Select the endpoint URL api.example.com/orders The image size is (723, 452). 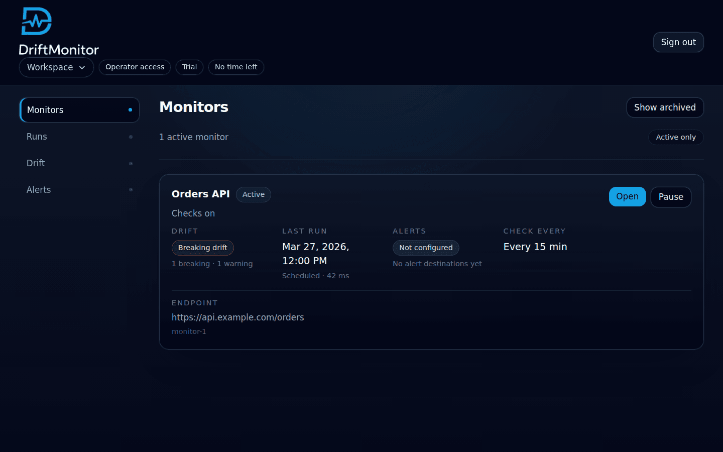click(237, 317)
